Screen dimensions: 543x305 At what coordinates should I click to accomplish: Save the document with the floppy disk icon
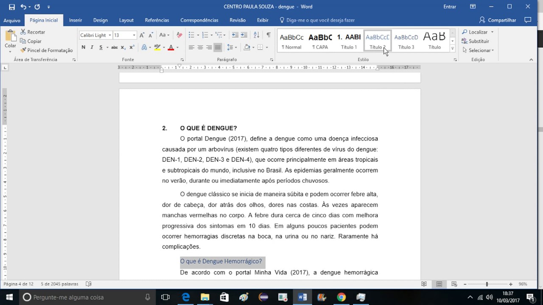coord(11,7)
